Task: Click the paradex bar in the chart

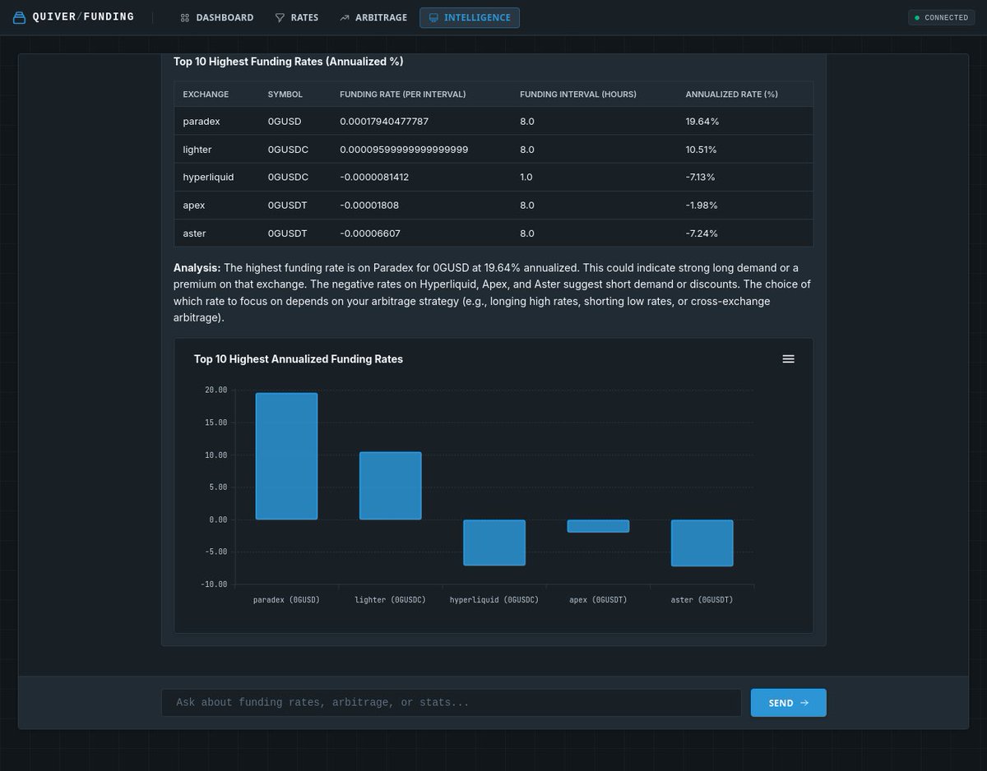Action: [286, 455]
